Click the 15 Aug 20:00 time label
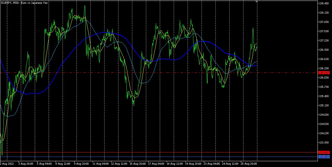 tap(137, 164)
